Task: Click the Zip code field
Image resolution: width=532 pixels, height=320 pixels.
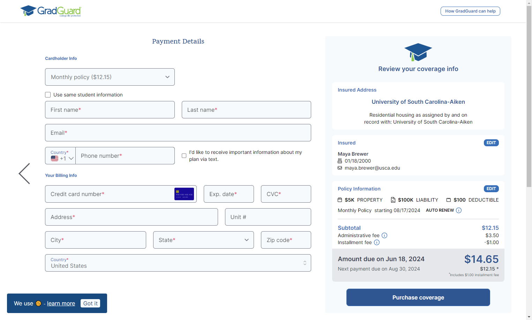Action: 286,240
